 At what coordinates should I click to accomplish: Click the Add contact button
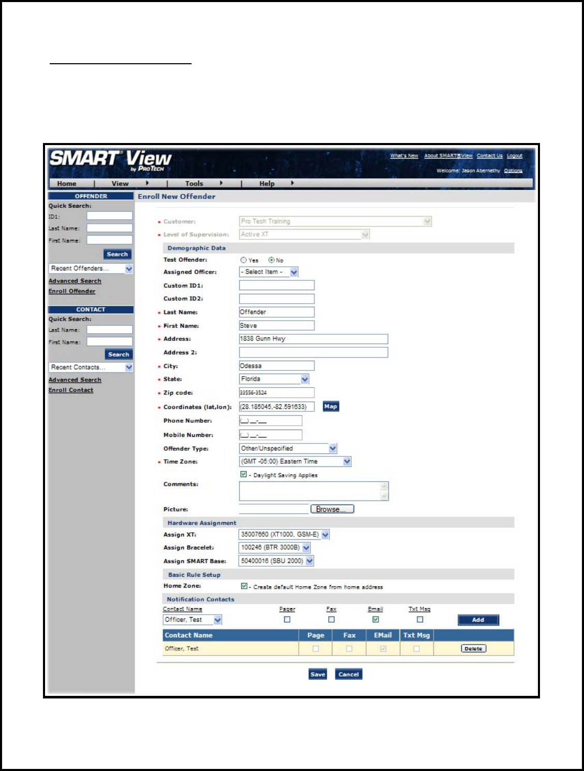(478, 620)
